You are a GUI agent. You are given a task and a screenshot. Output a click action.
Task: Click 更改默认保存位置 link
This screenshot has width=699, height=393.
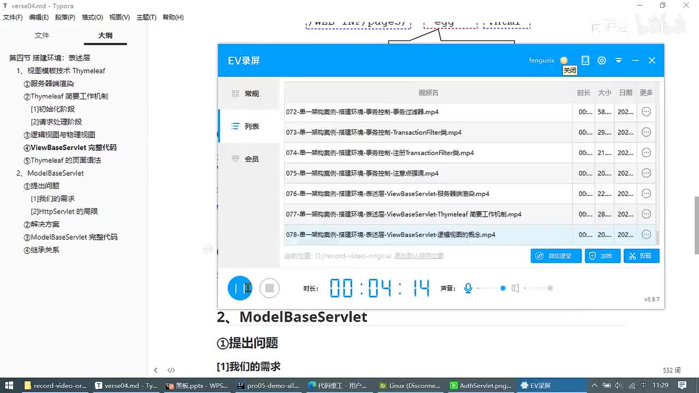point(419,255)
